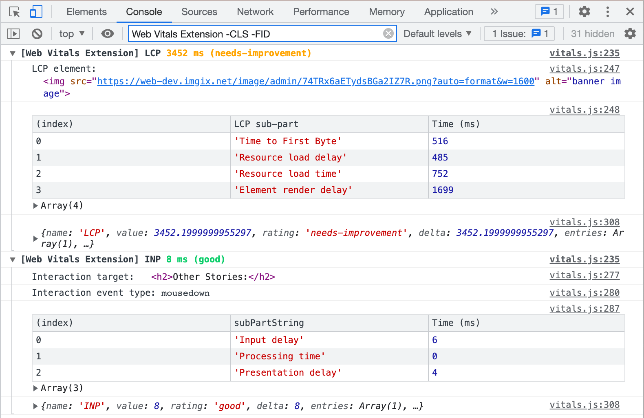Viewport: 644px width, 418px height.
Task: Open vitals.js:277 source link
Action: [x=584, y=275]
